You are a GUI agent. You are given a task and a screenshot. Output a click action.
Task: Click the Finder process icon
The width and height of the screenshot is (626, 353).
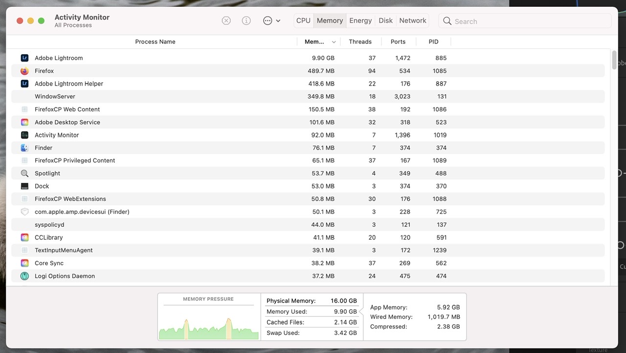24,148
